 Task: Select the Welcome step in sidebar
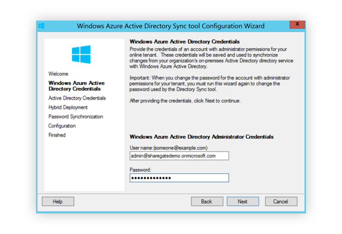pos(58,74)
